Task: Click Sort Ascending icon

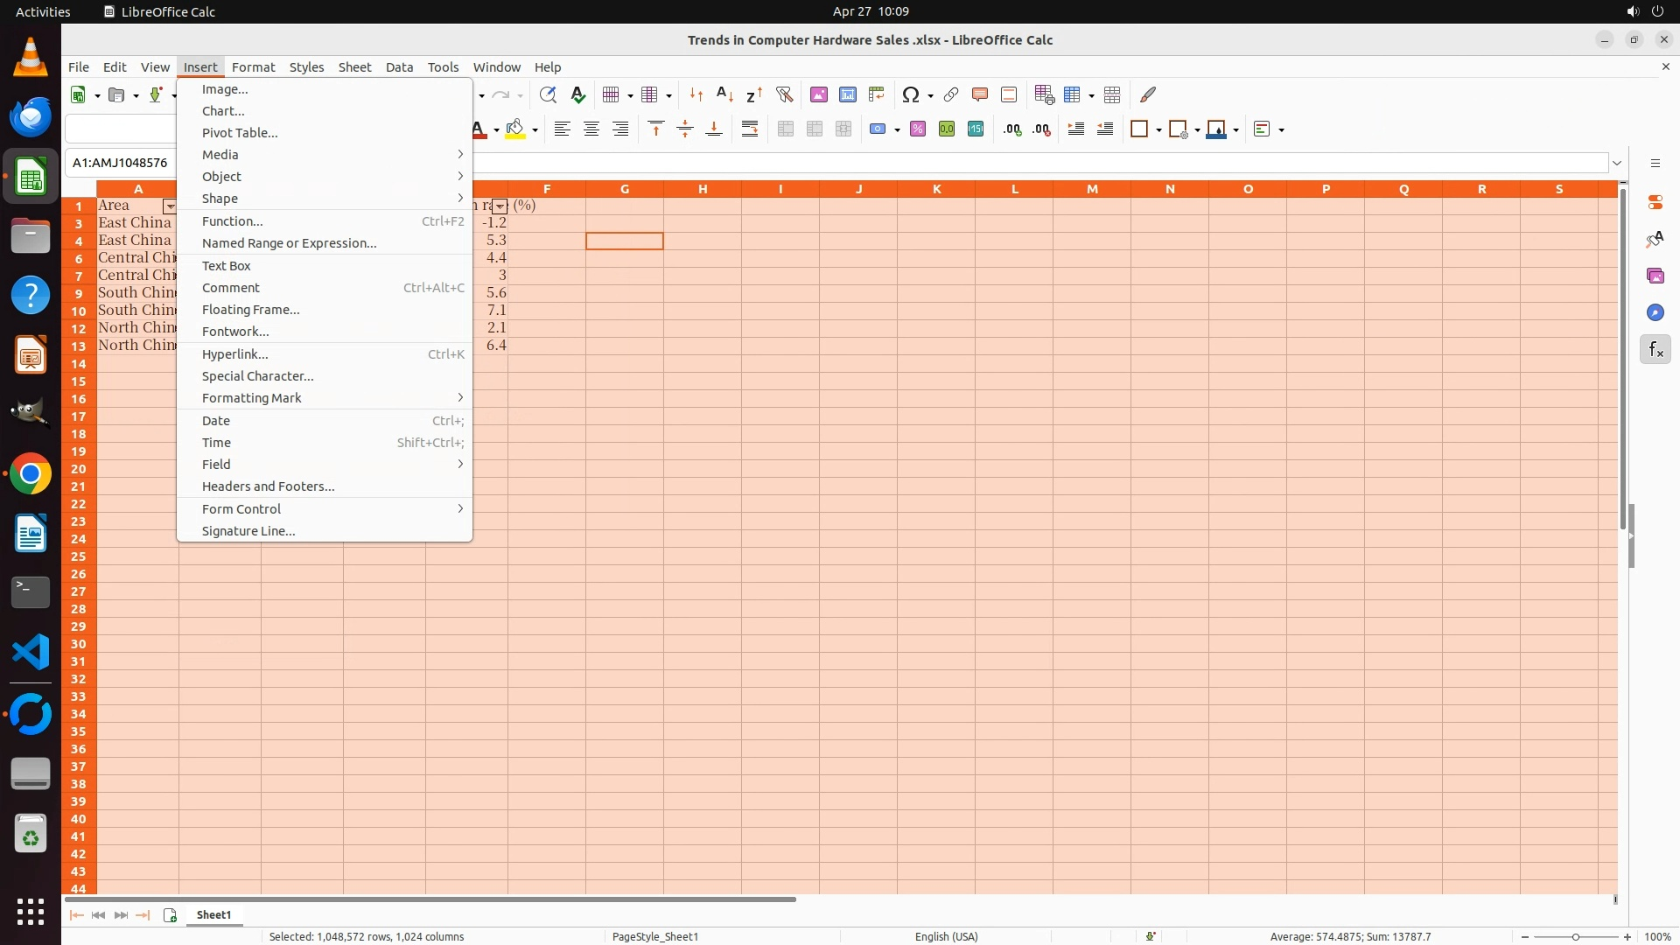Action: point(724,94)
